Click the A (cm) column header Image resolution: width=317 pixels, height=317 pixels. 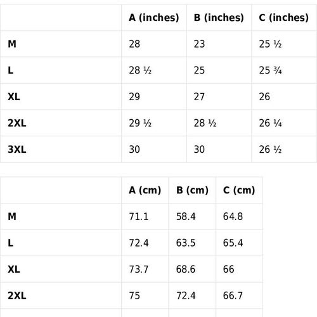pos(145,190)
